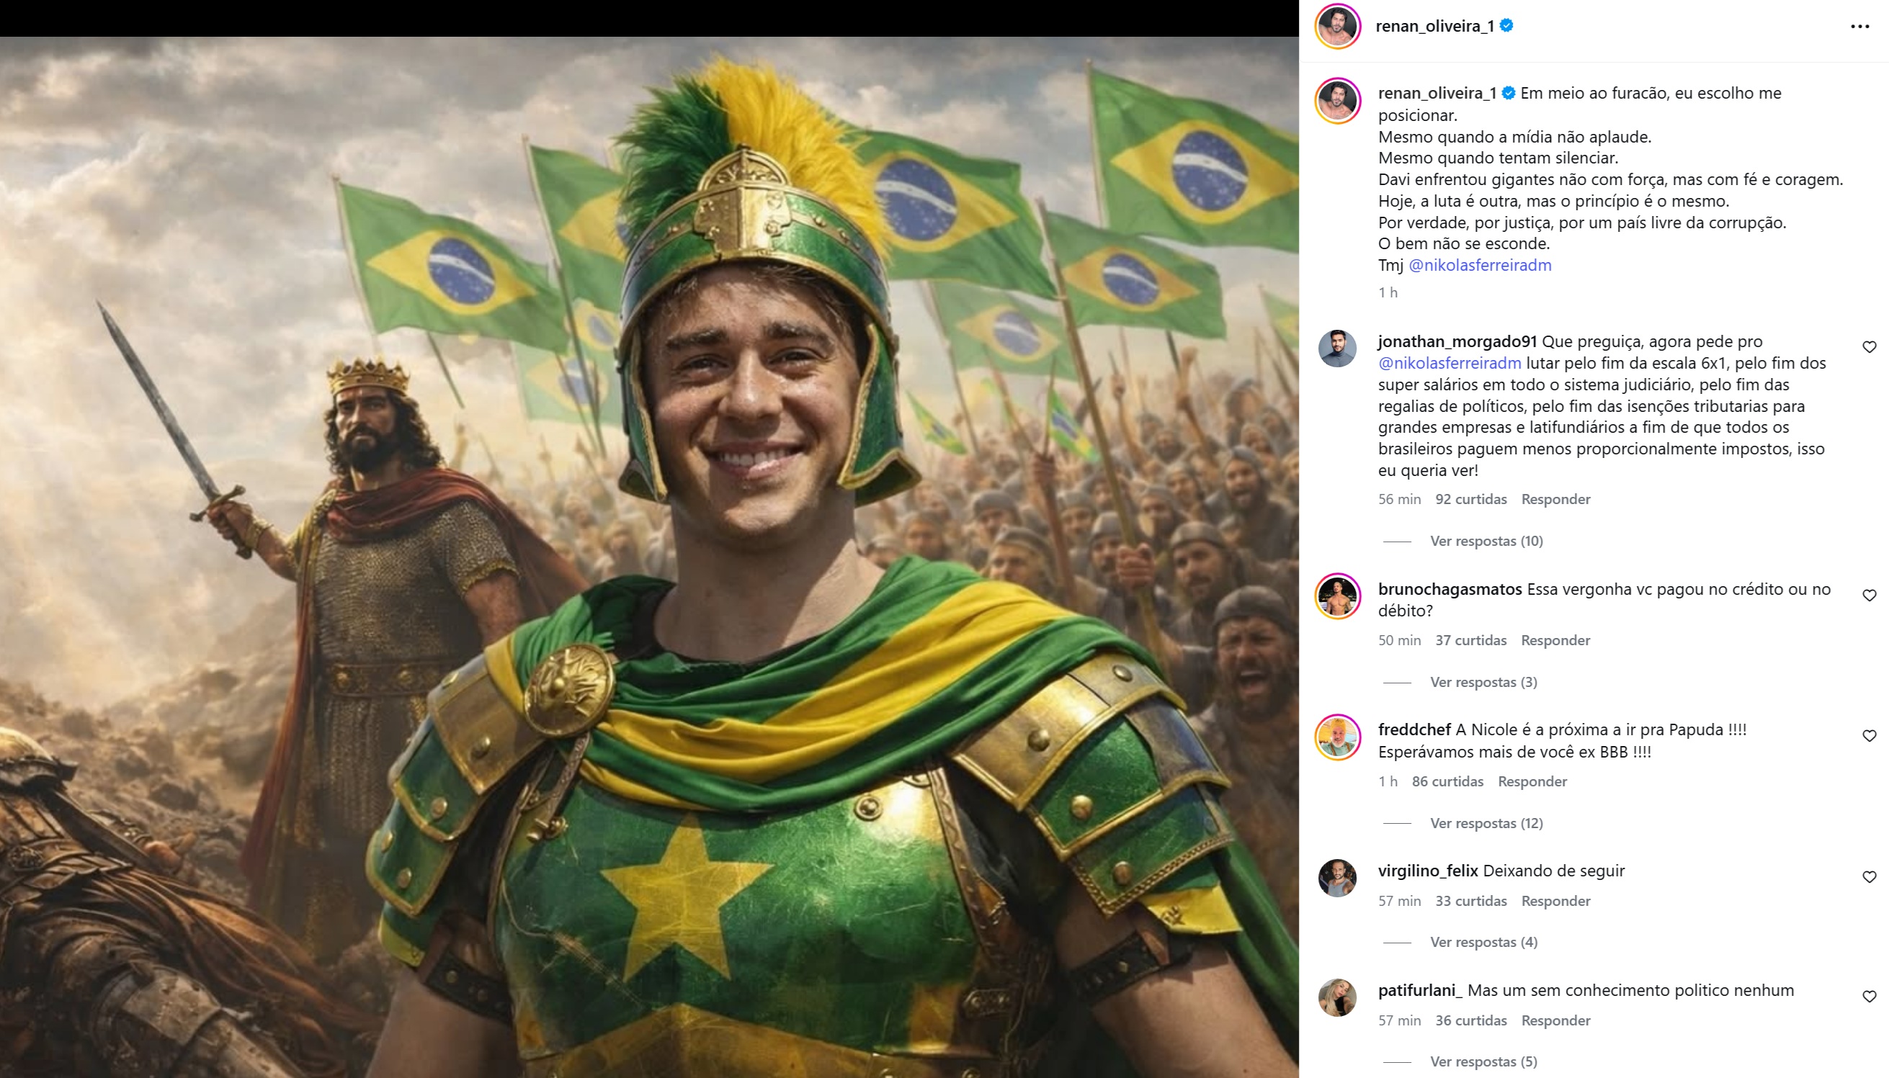
Task: View the 92 likes on jonathan_morgado91's comment
Action: click(1470, 499)
